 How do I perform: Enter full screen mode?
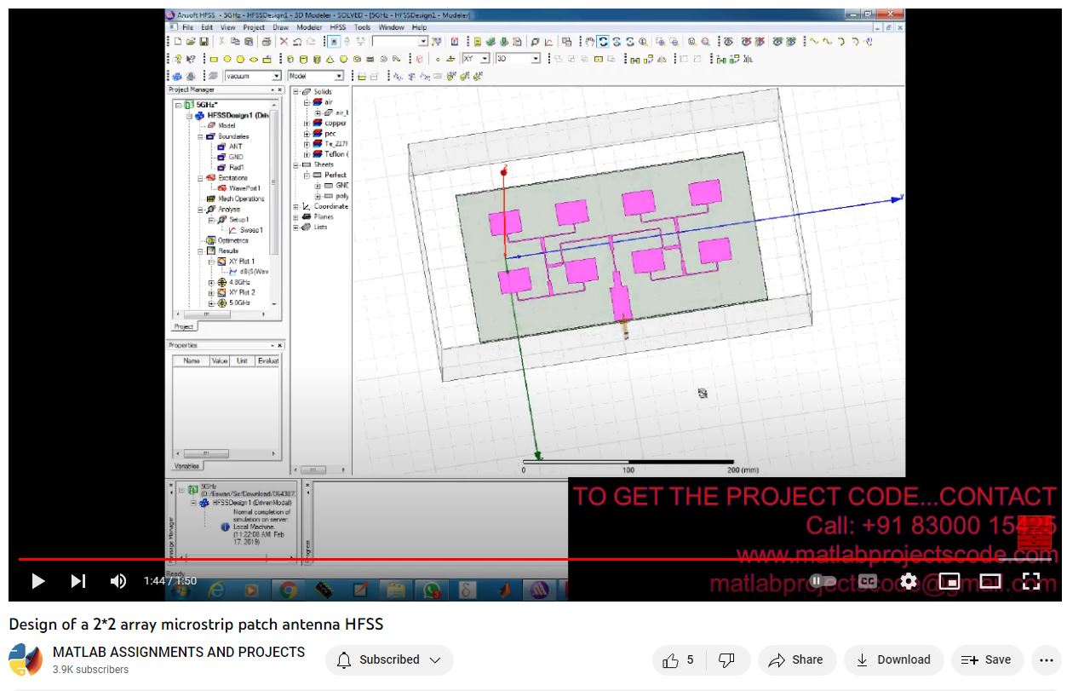click(1030, 581)
